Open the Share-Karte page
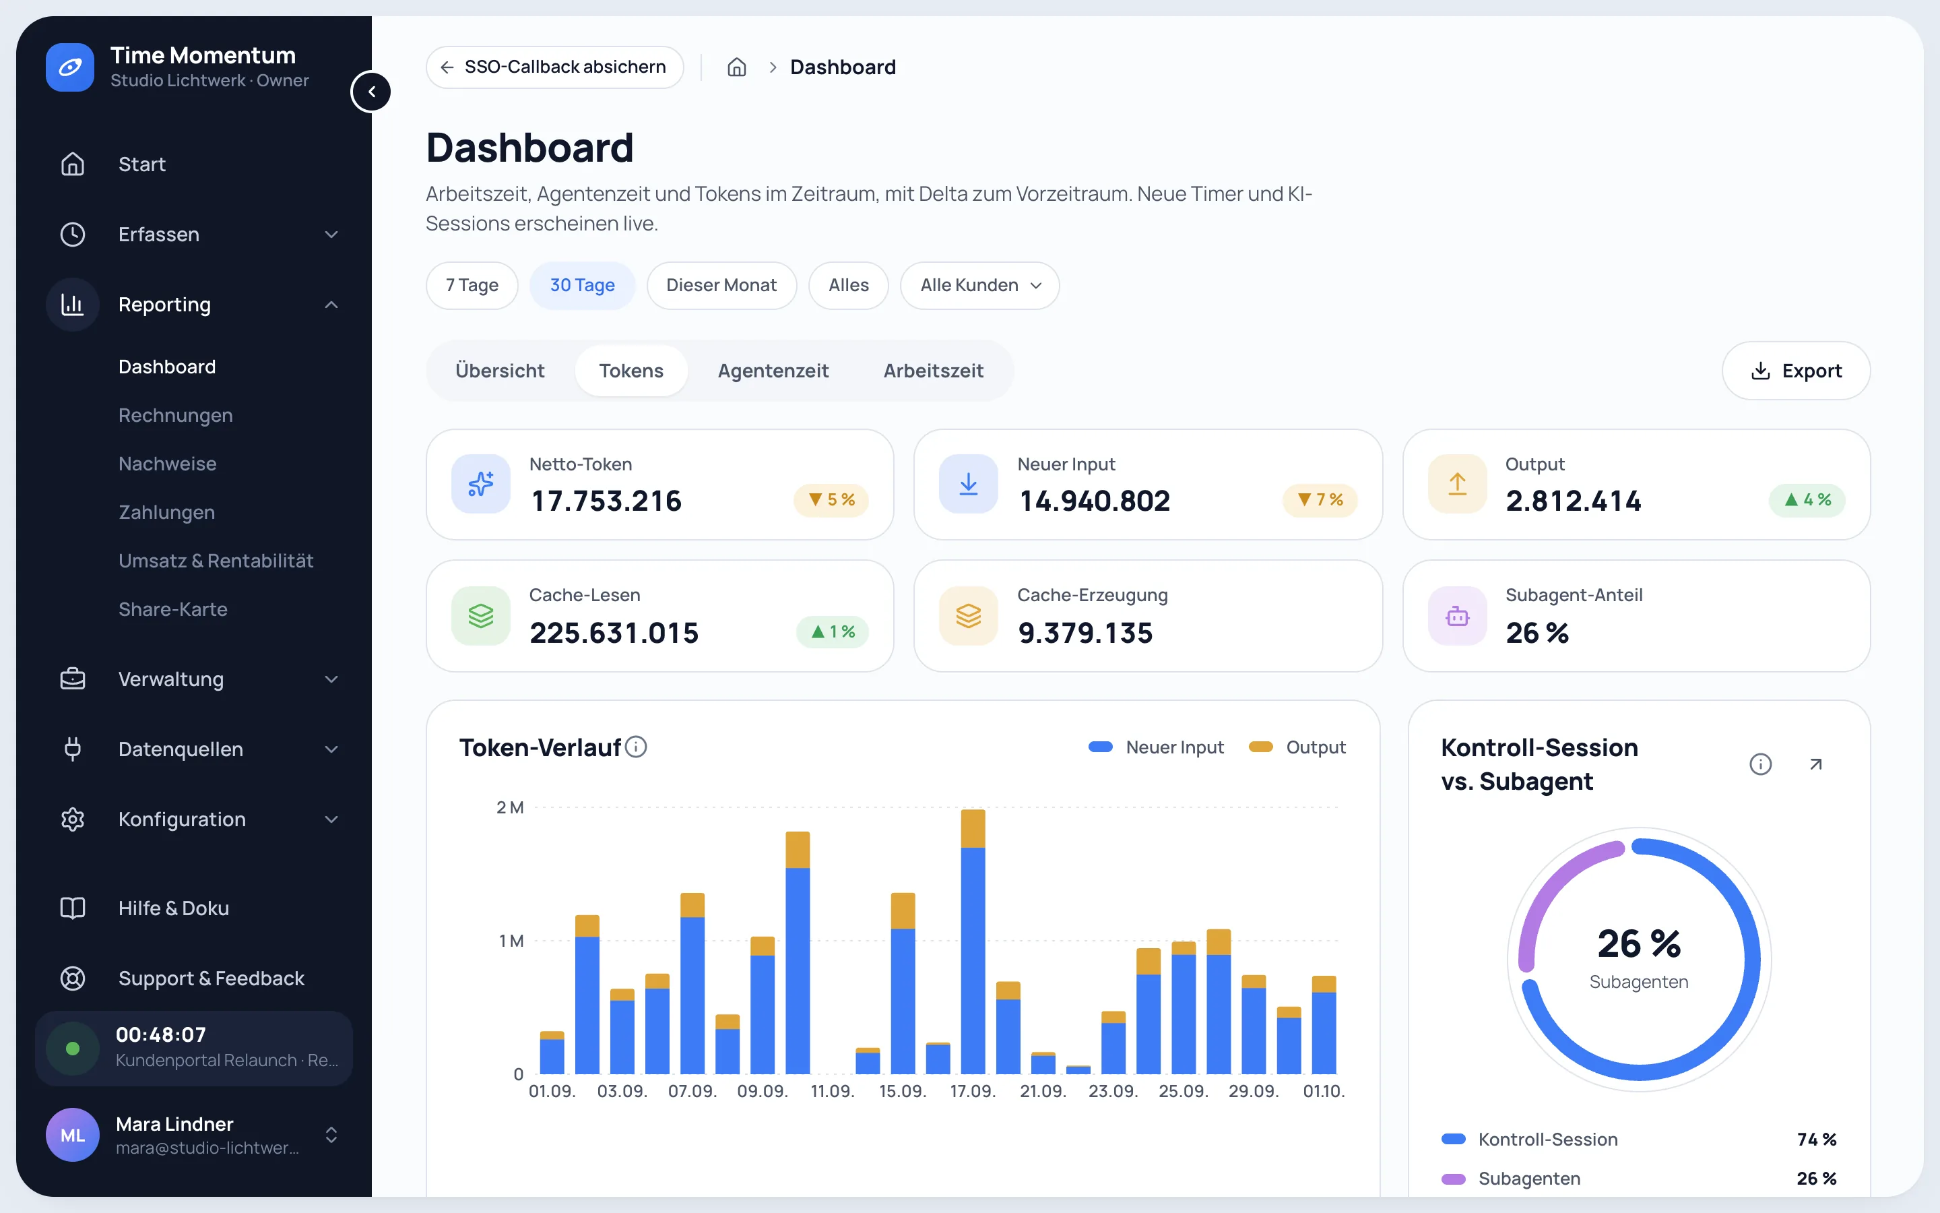 click(173, 609)
